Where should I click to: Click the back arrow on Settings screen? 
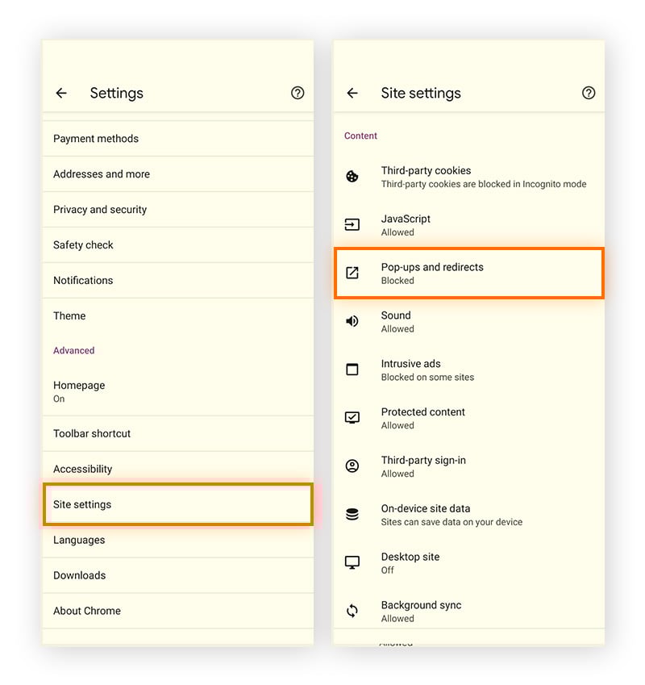point(61,93)
